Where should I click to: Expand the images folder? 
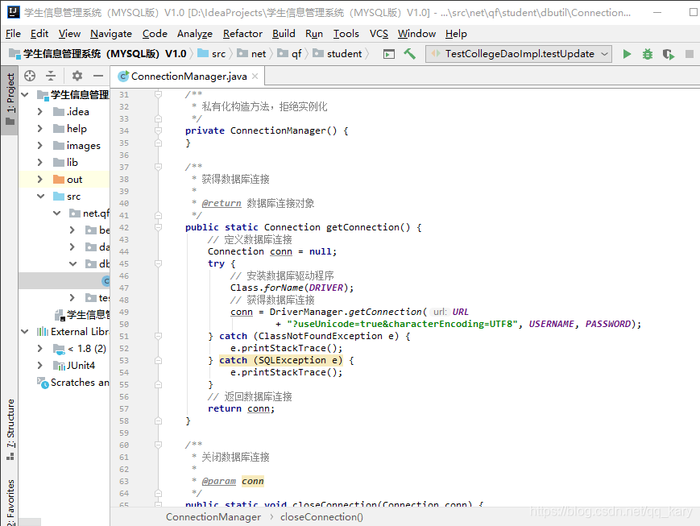[40, 146]
